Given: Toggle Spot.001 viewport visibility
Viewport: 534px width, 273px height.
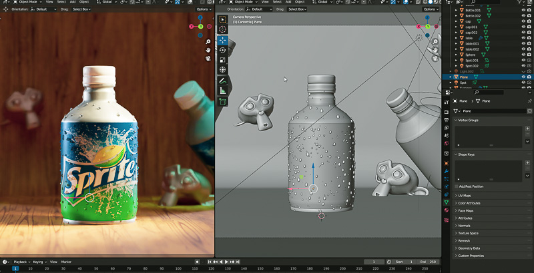Looking at the screenshot, I should pyautogui.click(x=523, y=60).
